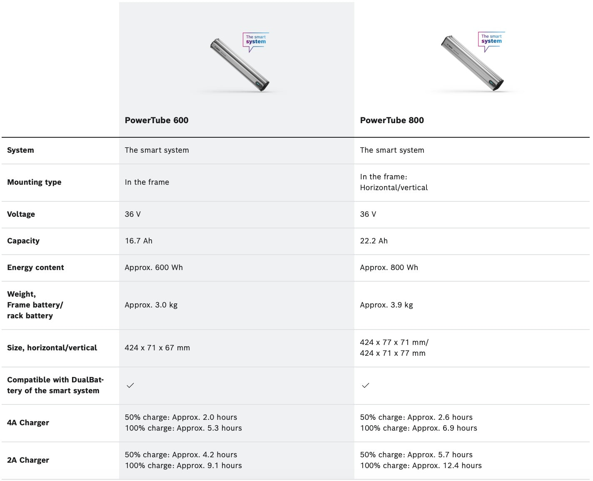Click the 424 x 71 x 67 mm size
The height and width of the screenshot is (481, 593).
tap(157, 348)
